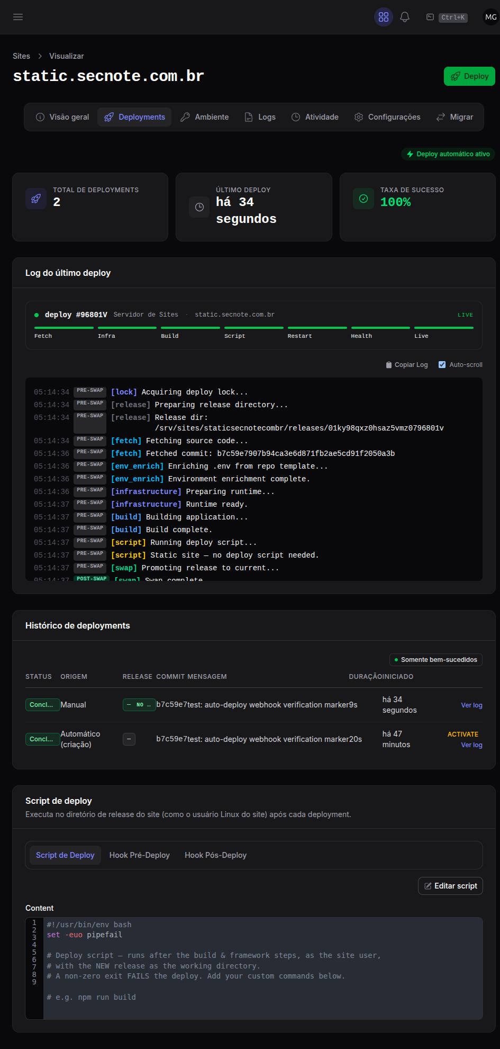Switch to the Visão geral tab
Viewport: 500px width, 1049px height.
62,117
